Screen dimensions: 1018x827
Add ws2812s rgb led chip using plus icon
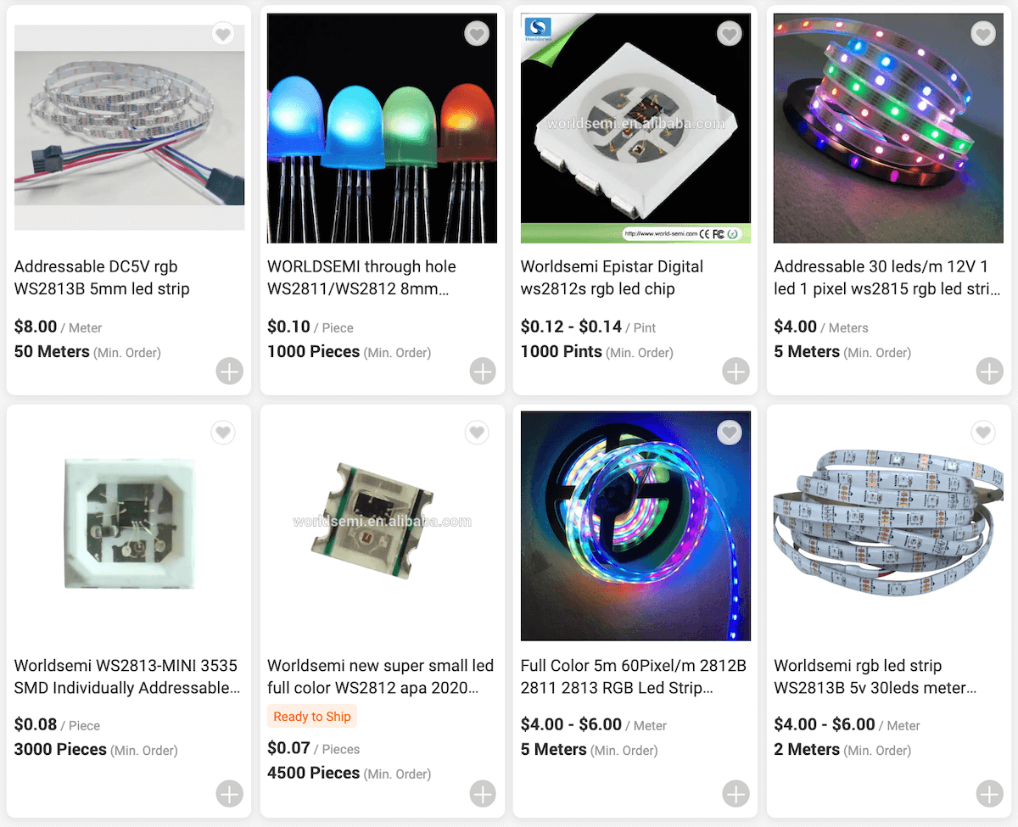tap(736, 371)
